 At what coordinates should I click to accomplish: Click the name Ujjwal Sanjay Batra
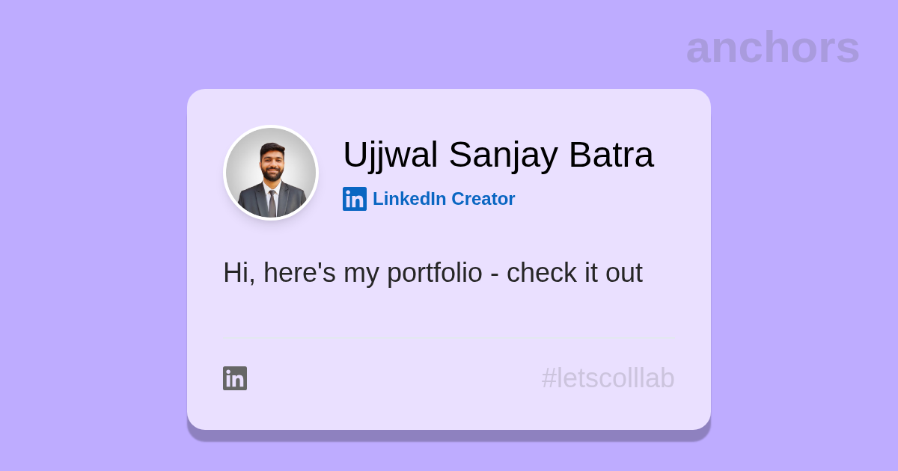tap(498, 155)
